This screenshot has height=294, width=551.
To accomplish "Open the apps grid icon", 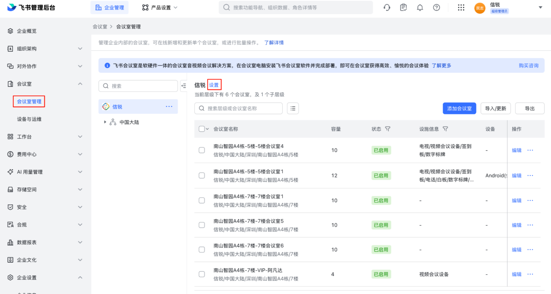I will (461, 7).
